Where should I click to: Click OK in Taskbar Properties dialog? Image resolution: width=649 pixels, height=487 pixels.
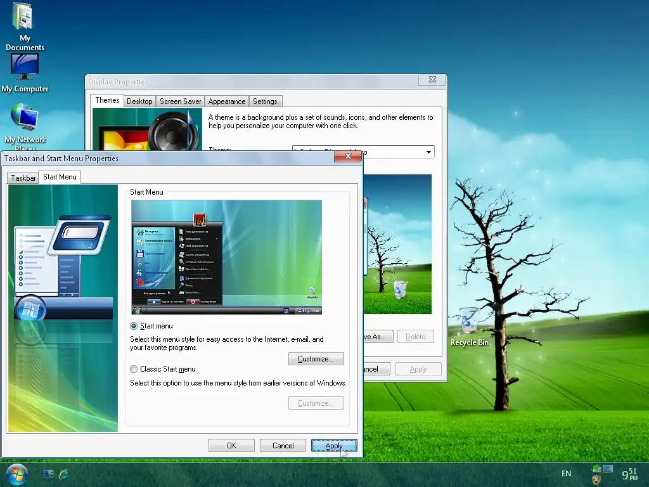coord(231,446)
